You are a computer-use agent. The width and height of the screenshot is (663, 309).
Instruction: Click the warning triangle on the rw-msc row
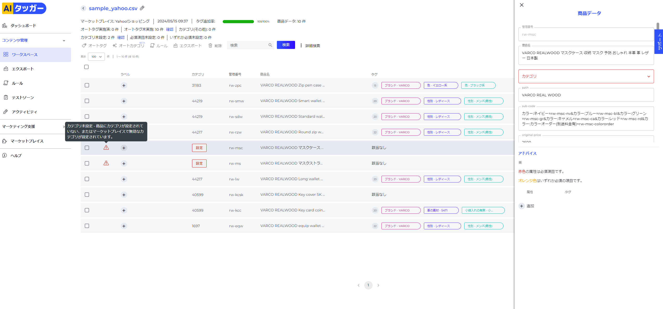[106, 148]
